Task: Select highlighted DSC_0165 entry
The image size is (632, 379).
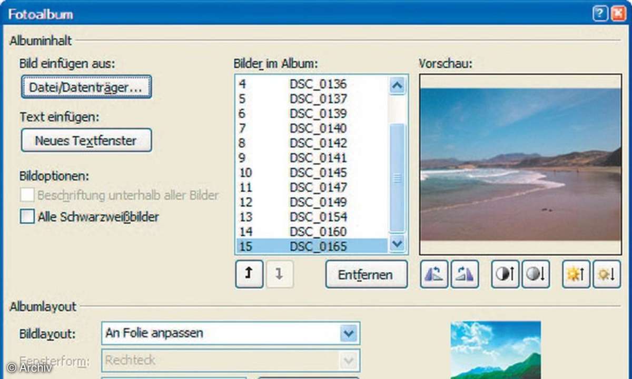Action: (x=312, y=246)
